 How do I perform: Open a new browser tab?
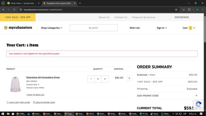[x=80, y=3]
